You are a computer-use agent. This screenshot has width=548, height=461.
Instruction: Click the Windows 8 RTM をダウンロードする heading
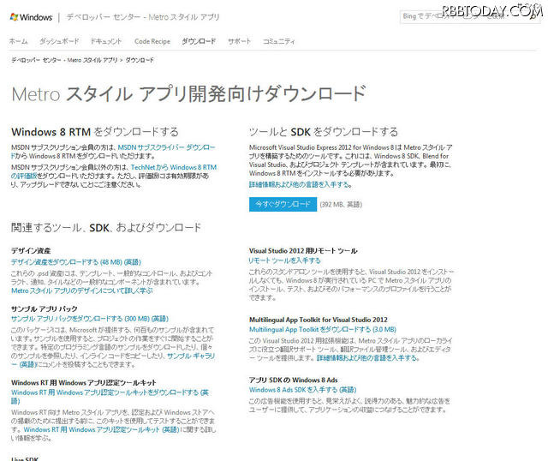pyautogui.click(x=95, y=132)
